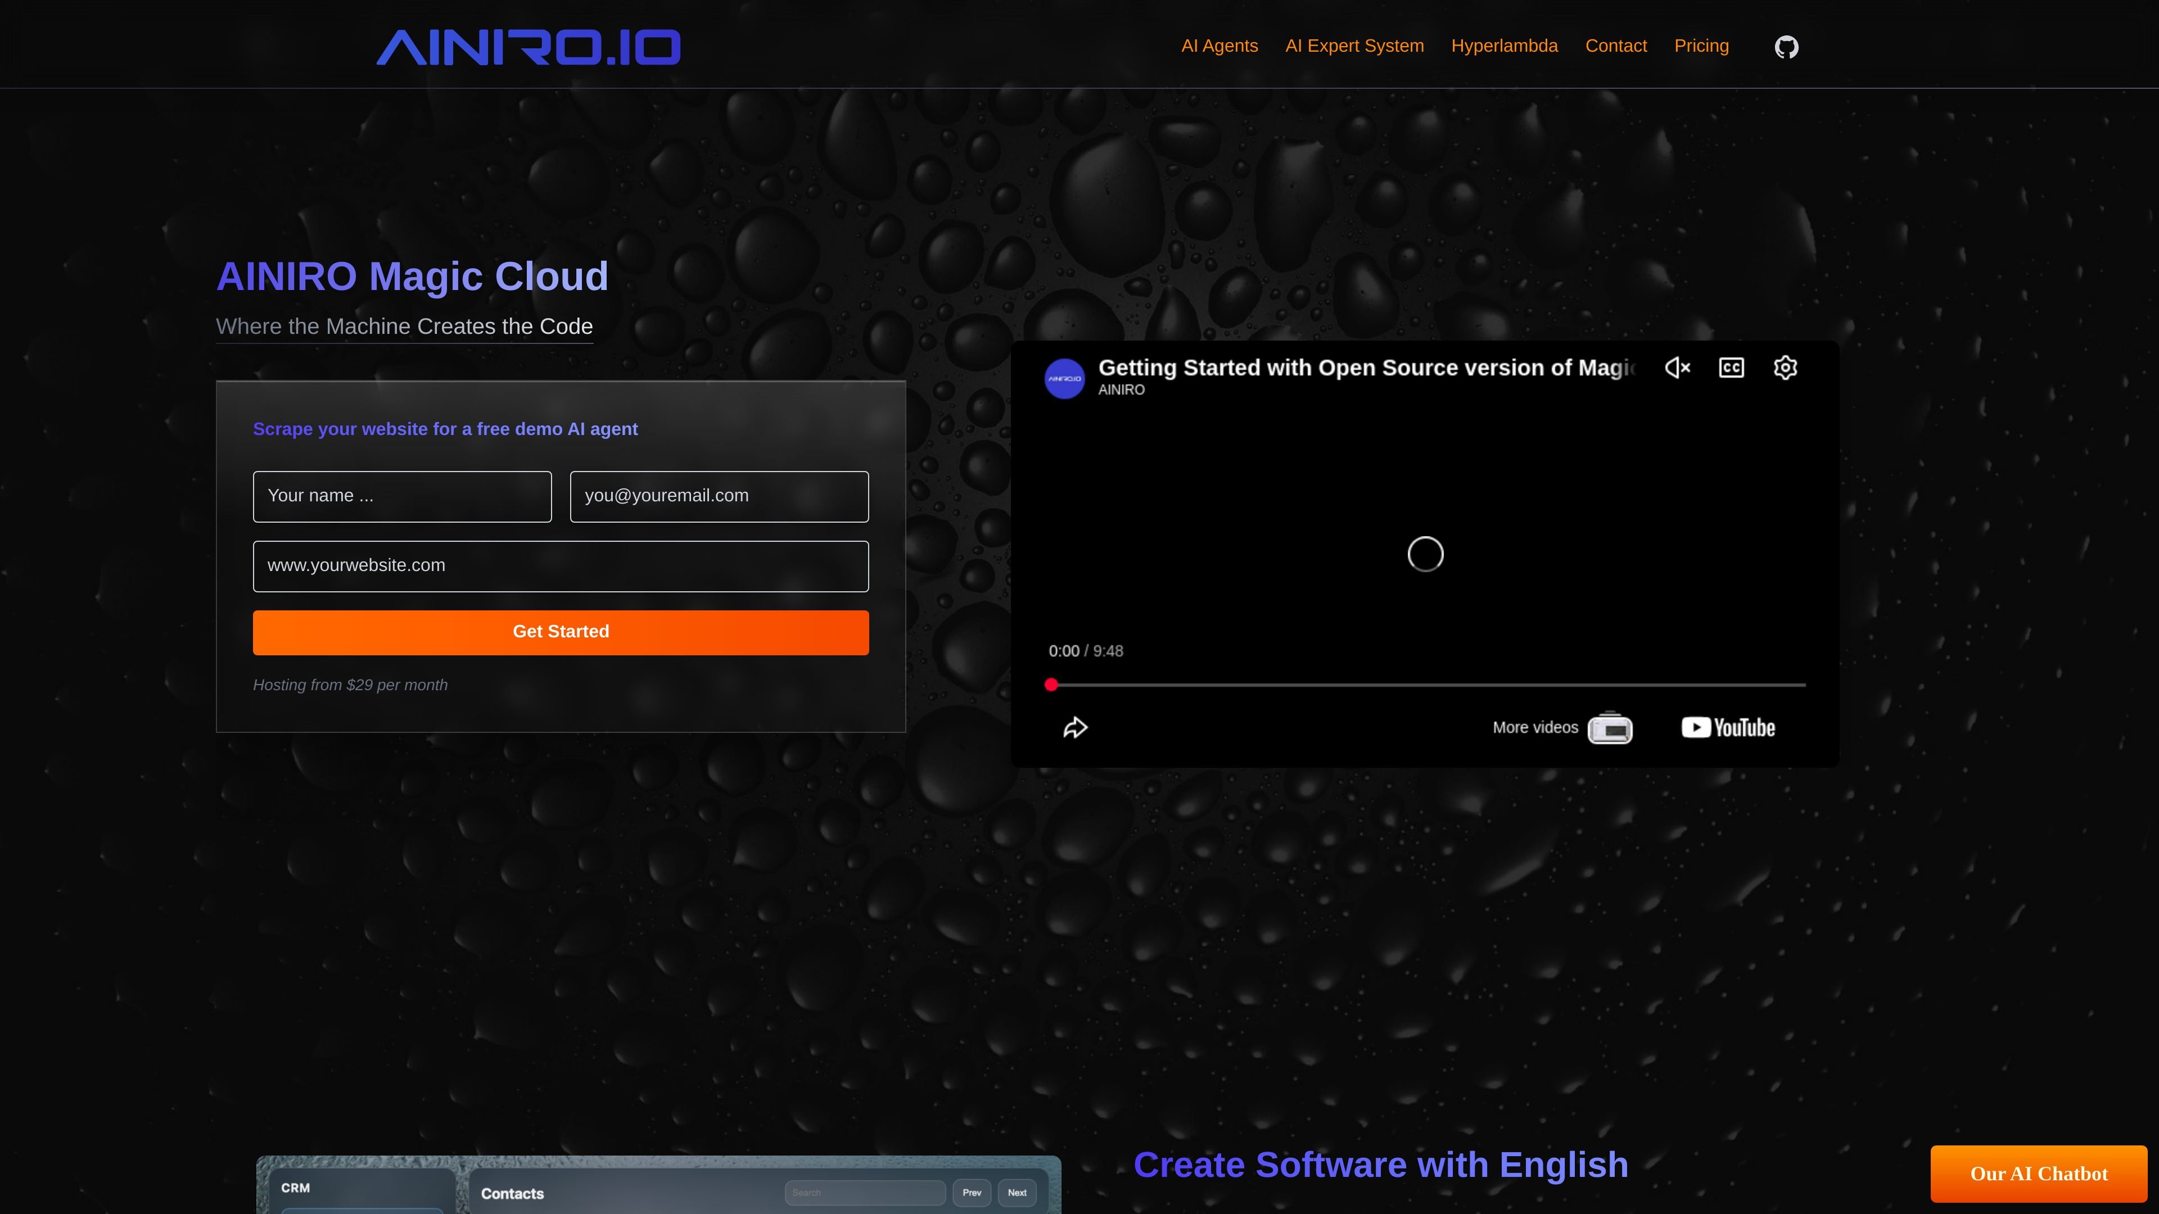
Task: Click 'Scrape your website' form heading
Action: pos(445,429)
